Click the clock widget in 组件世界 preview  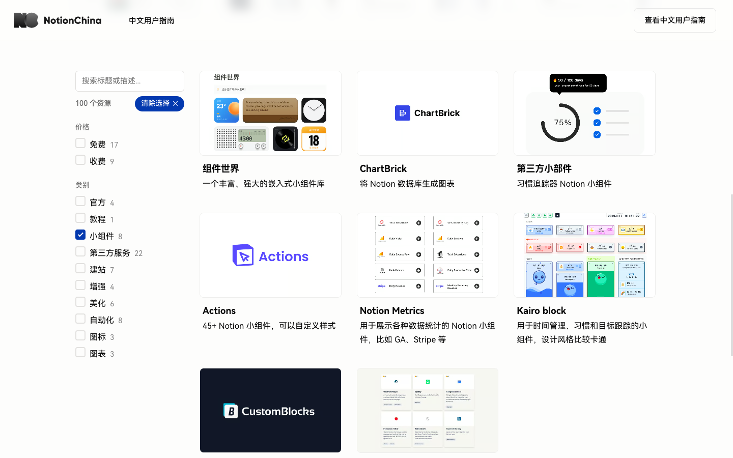coord(314,110)
